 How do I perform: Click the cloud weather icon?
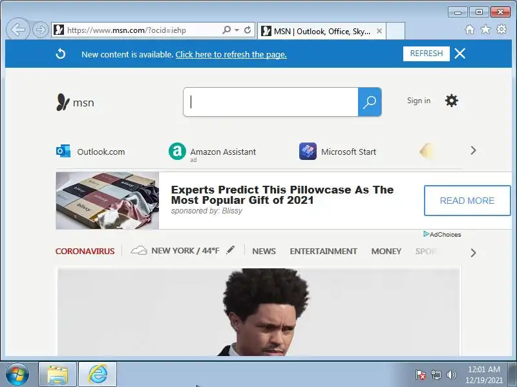pos(139,250)
